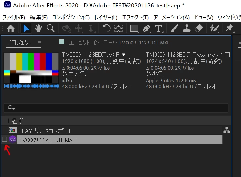Click the Home toolbar icon
The width and height of the screenshot is (241, 177).
coord(11,28)
